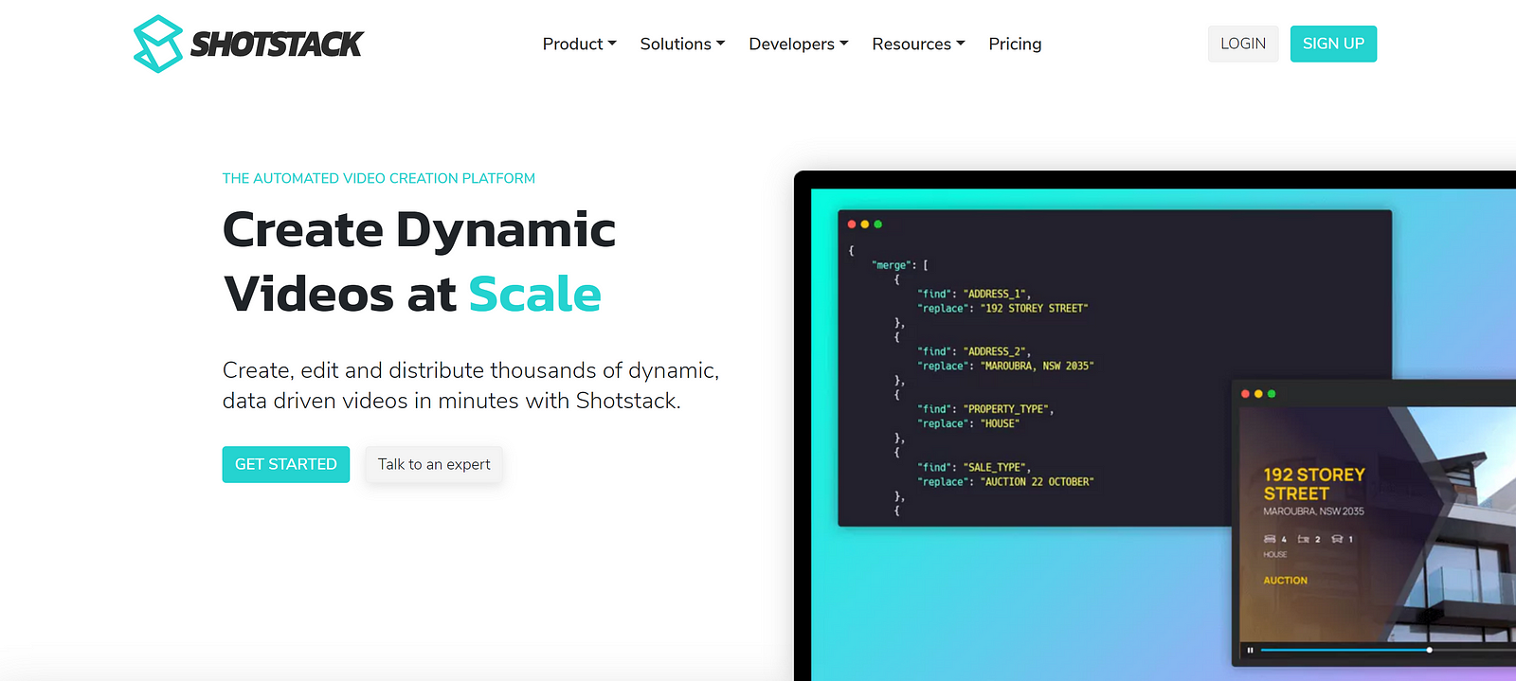The image size is (1516, 681).
Task: Click the video progress bar handle
Action: pos(1429,650)
